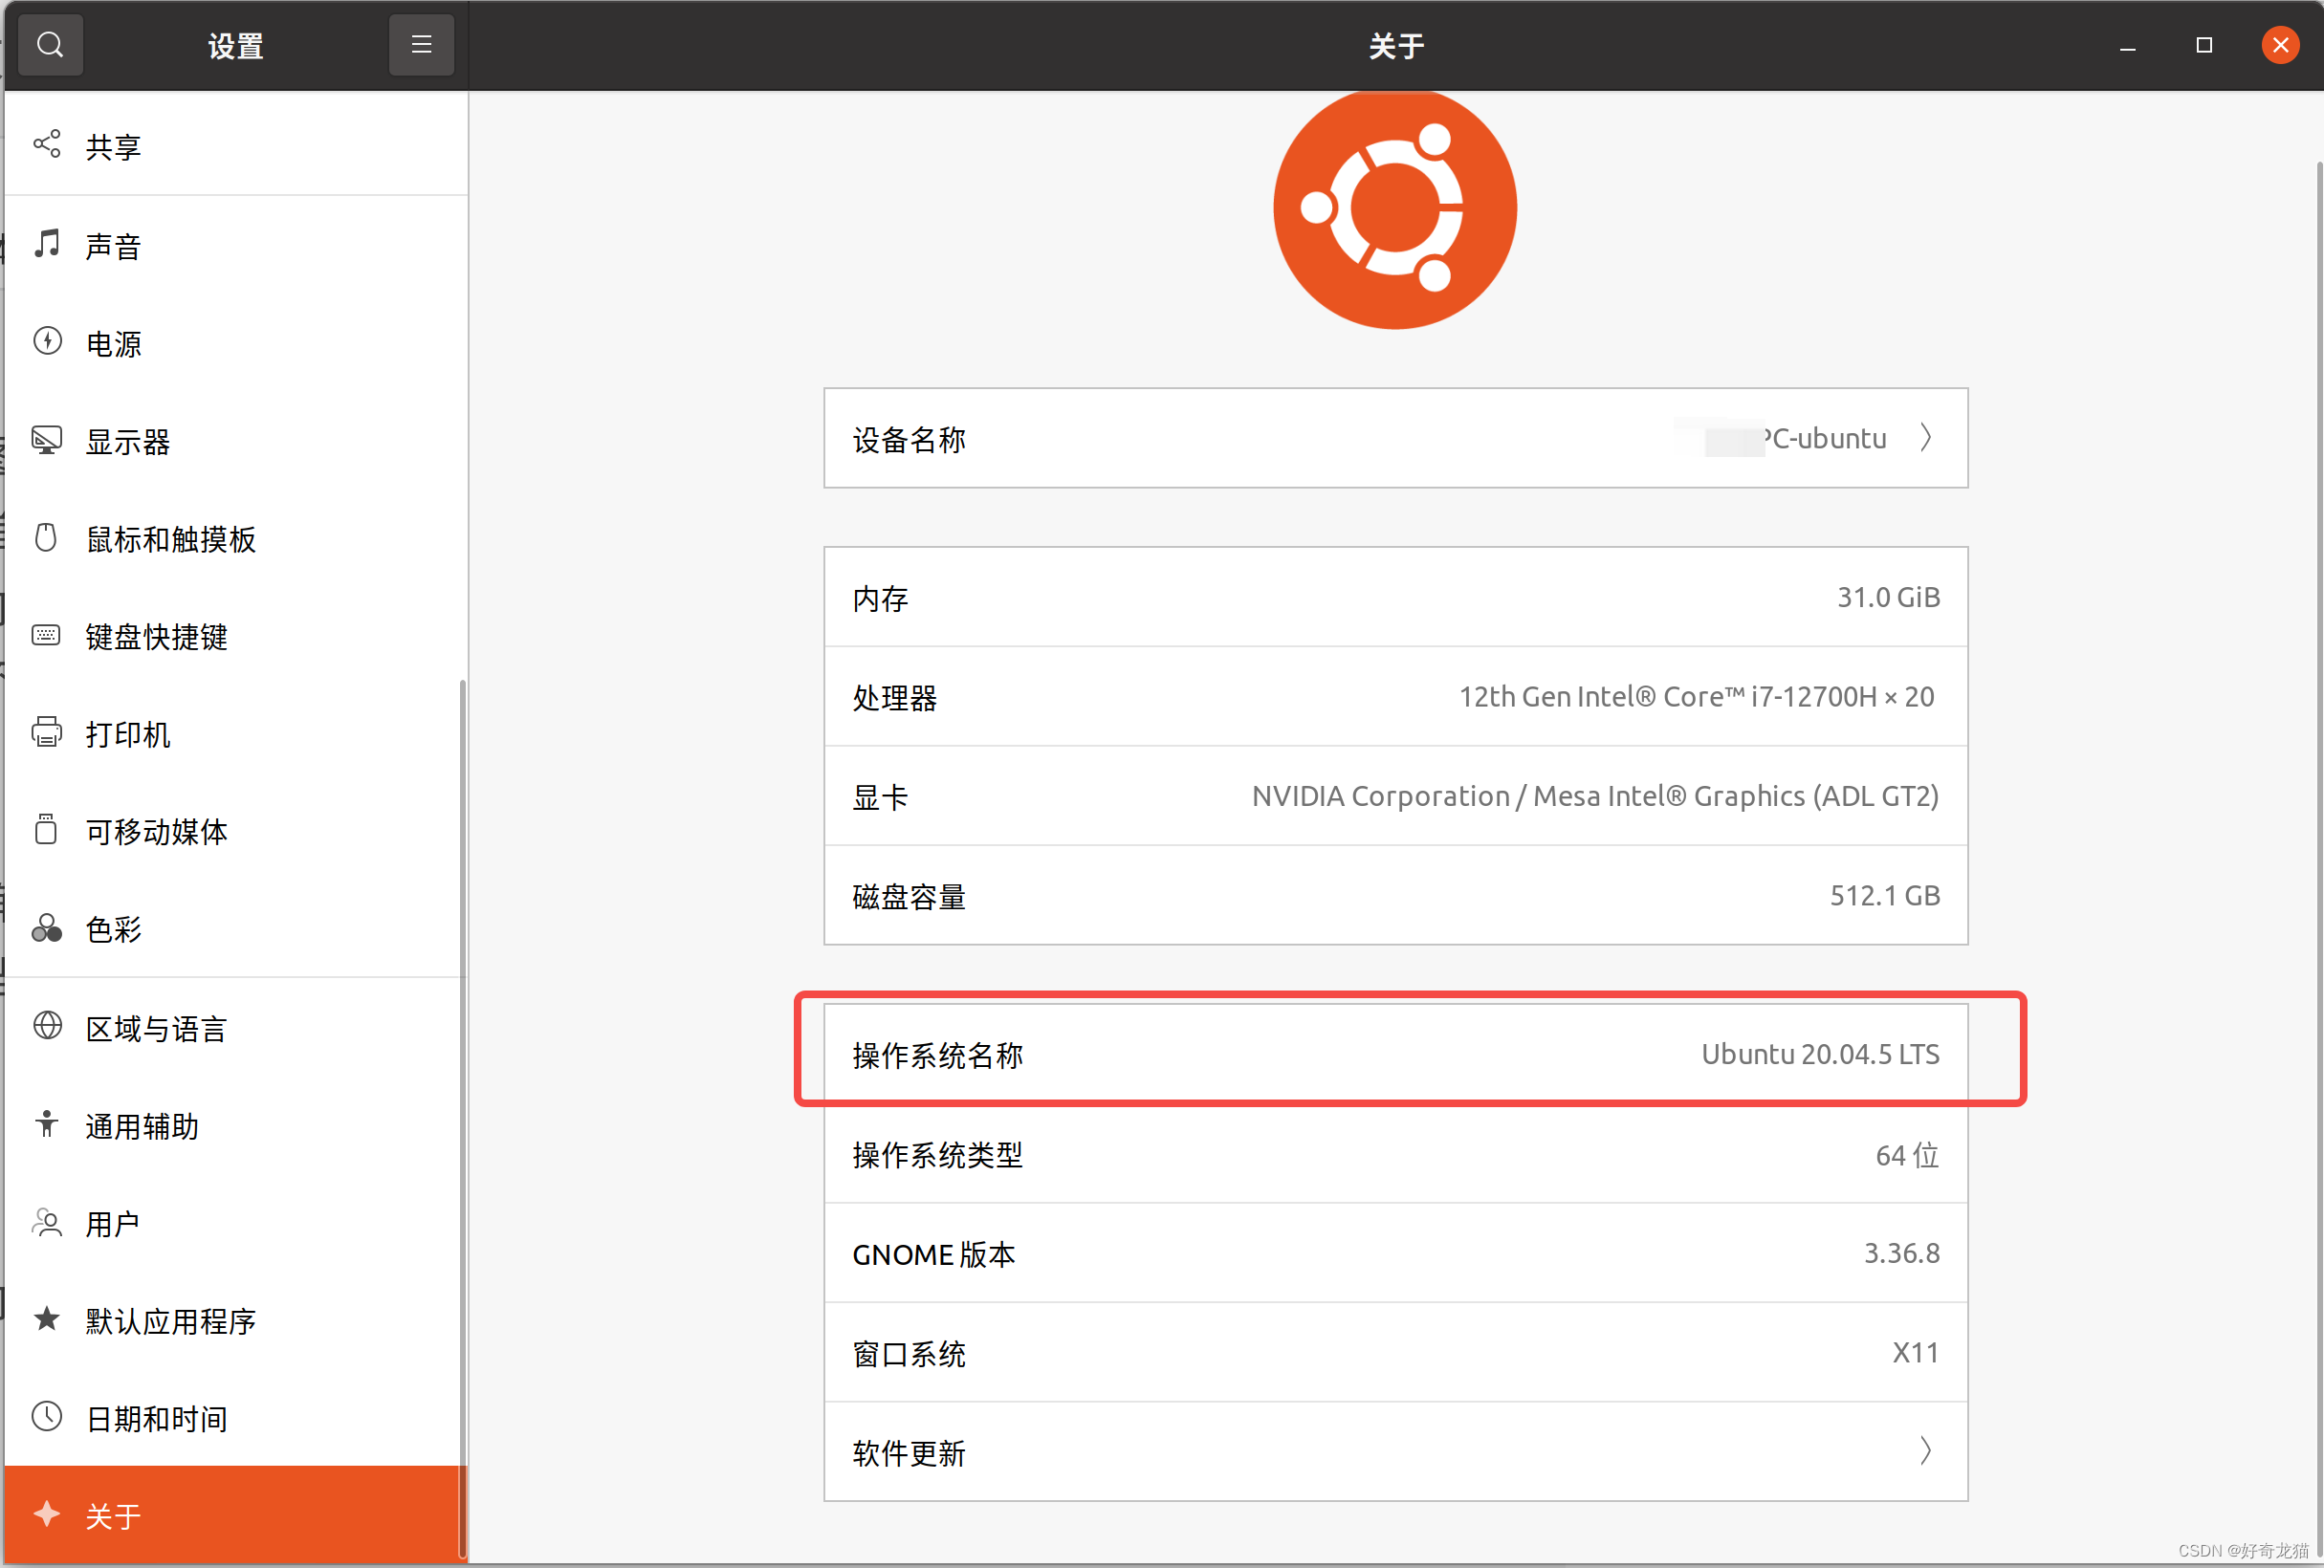Click the users icon beside 用户

(x=47, y=1221)
